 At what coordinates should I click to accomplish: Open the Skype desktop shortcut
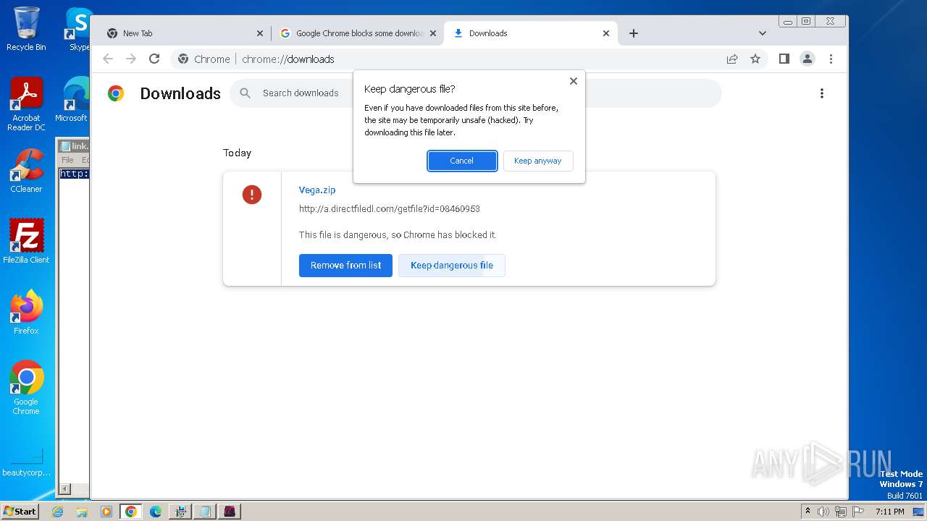(79, 29)
